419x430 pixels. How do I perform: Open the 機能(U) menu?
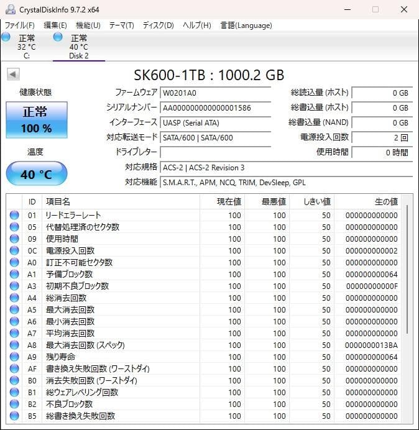point(88,25)
